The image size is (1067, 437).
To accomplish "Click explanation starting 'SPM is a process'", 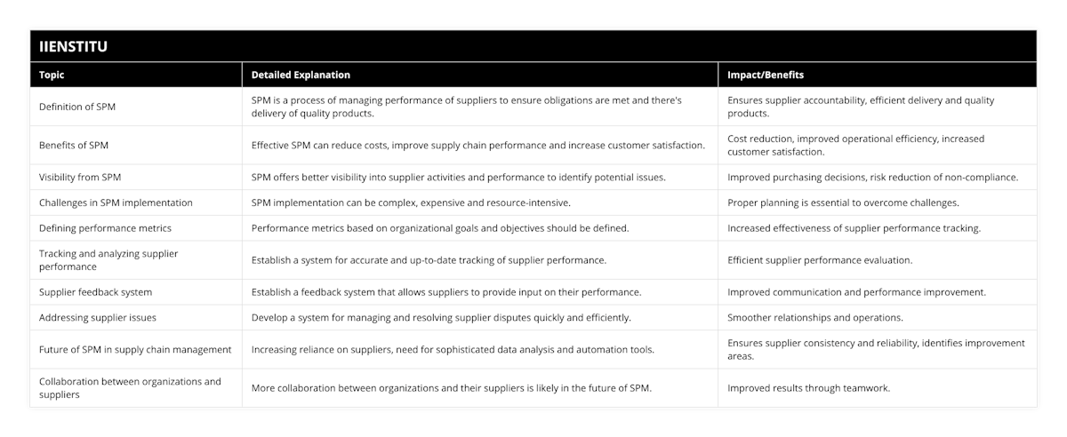I will click(467, 107).
